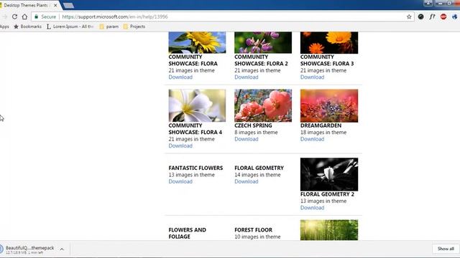This screenshot has width=460, height=258.
Task: Download Community Showcase: Flora 3 theme
Action: click(x=312, y=77)
